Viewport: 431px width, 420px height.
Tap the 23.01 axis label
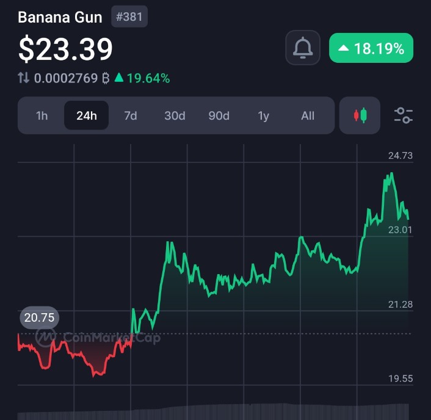tap(400, 230)
